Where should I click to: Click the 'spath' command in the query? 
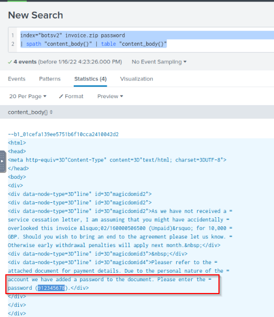click(x=34, y=44)
